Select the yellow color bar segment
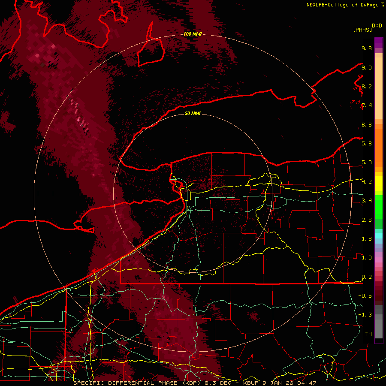386x386 pixels. [379, 184]
